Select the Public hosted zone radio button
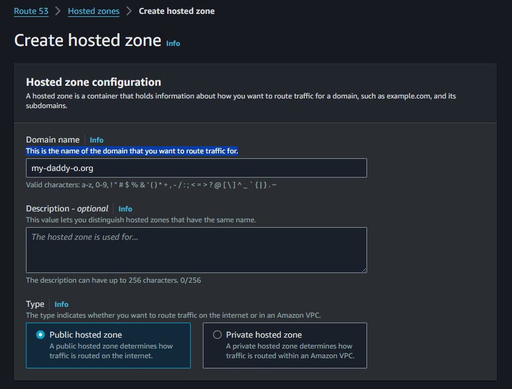The width and height of the screenshot is (512, 389). pos(40,335)
